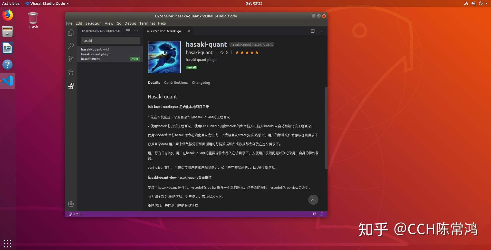Open the Debug view in activity bar

tap(71, 73)
